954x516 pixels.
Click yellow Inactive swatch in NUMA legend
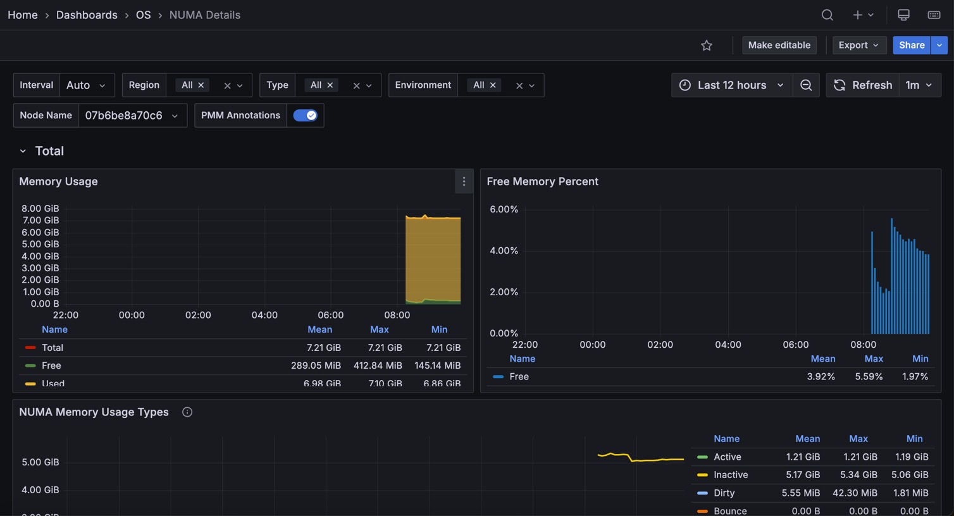[702, 474]
